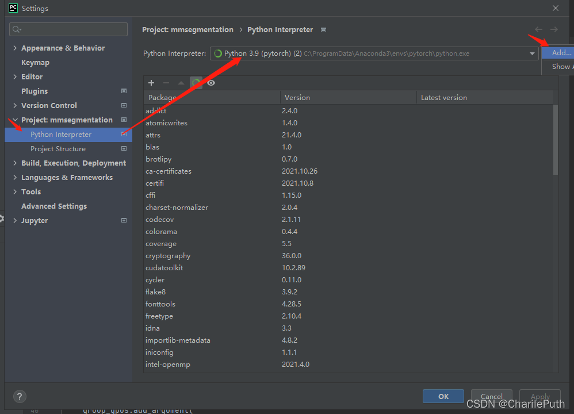The height and width of the screenshot is (414, 574).
Task: Click project-level icon next to Project: mmsegmentation
Action: [124, 120]
